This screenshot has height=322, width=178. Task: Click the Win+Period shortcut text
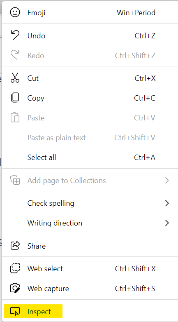click(x=136, y=13)
